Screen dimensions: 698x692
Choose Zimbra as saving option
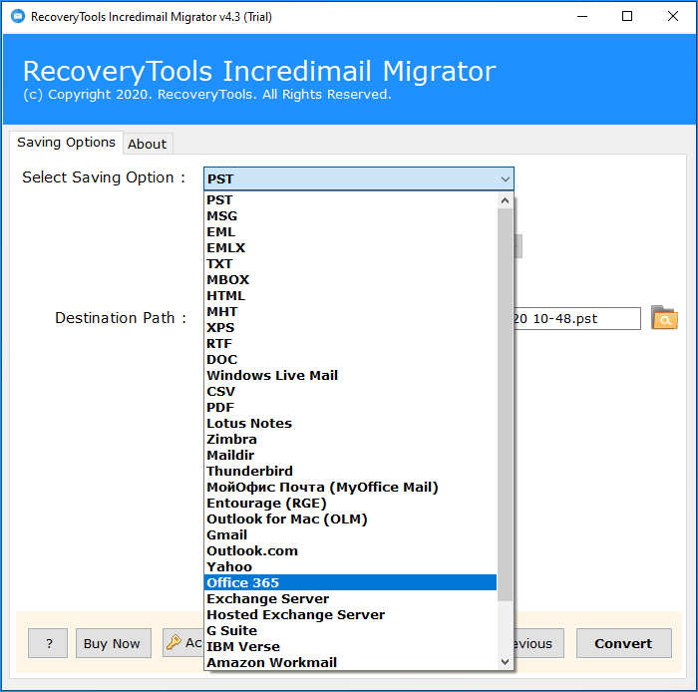pyautogui.click(x=350, y=440)
